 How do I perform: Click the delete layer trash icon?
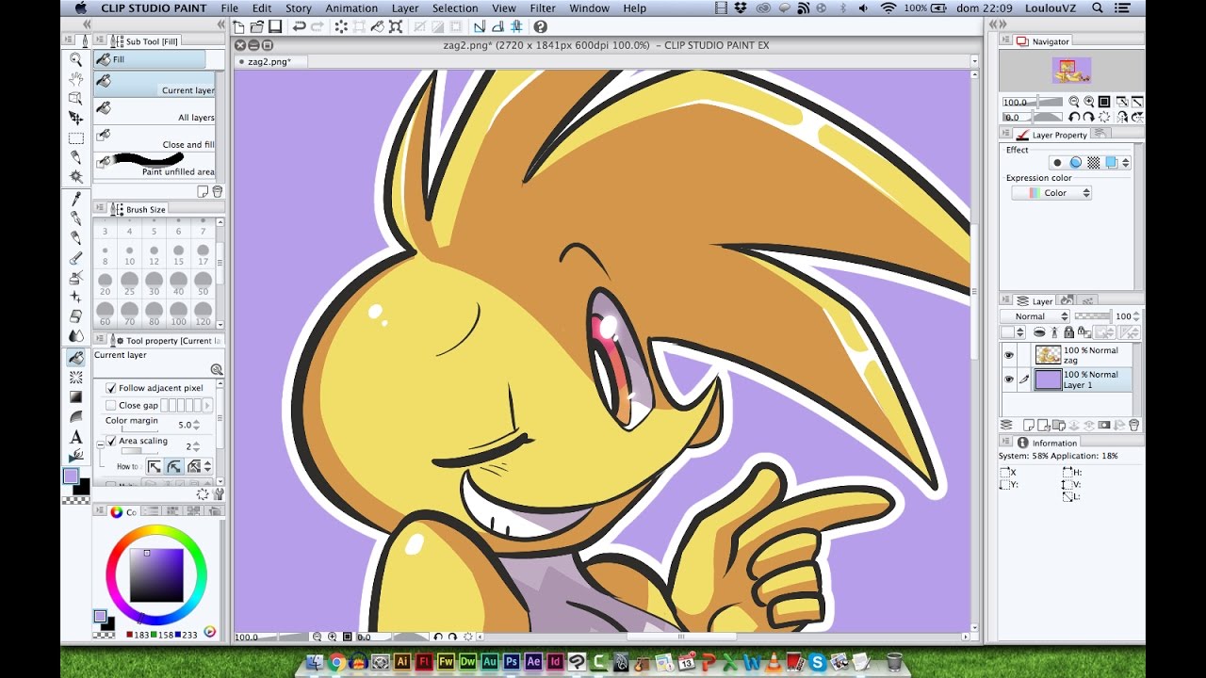(x=1133, y=426)
